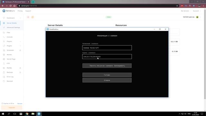Viewport: 206px width, 116px height.
Task: Open the Scheduler sidebar icon
Action: tap(4, 50)
